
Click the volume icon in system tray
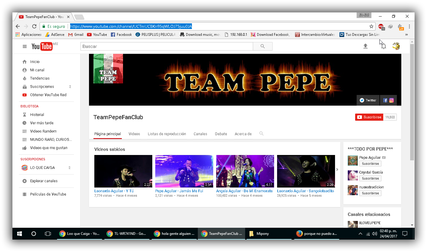[375, 234]
